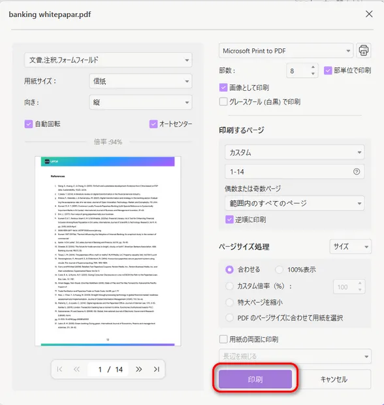Viewport: 384px width, 405px height.
Task: Open the Microsoft Print to PDF printer dropdown
Action: pyautogui.click(x=286, y=51)
